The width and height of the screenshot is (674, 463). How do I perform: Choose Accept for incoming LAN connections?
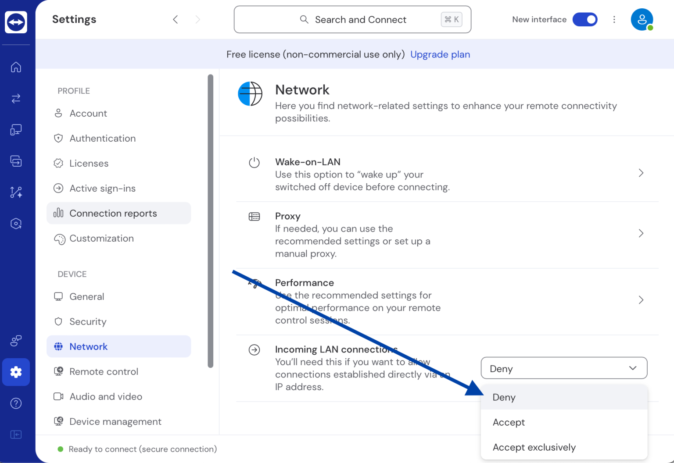point(509,422)
